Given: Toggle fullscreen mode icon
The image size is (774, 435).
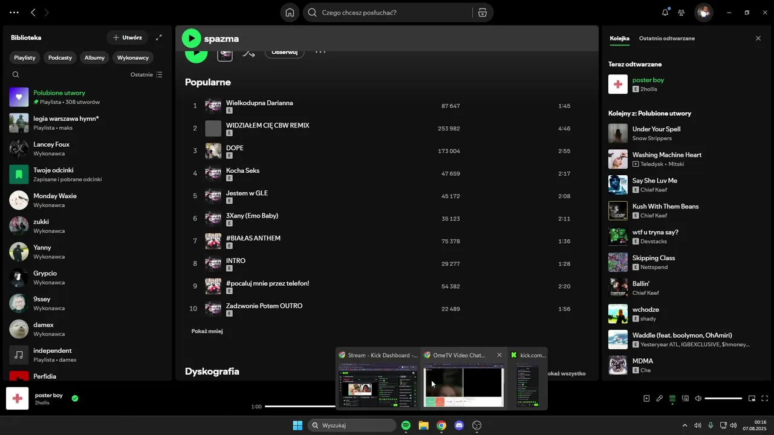Looking at the screenshot, I should click(765, 398).
